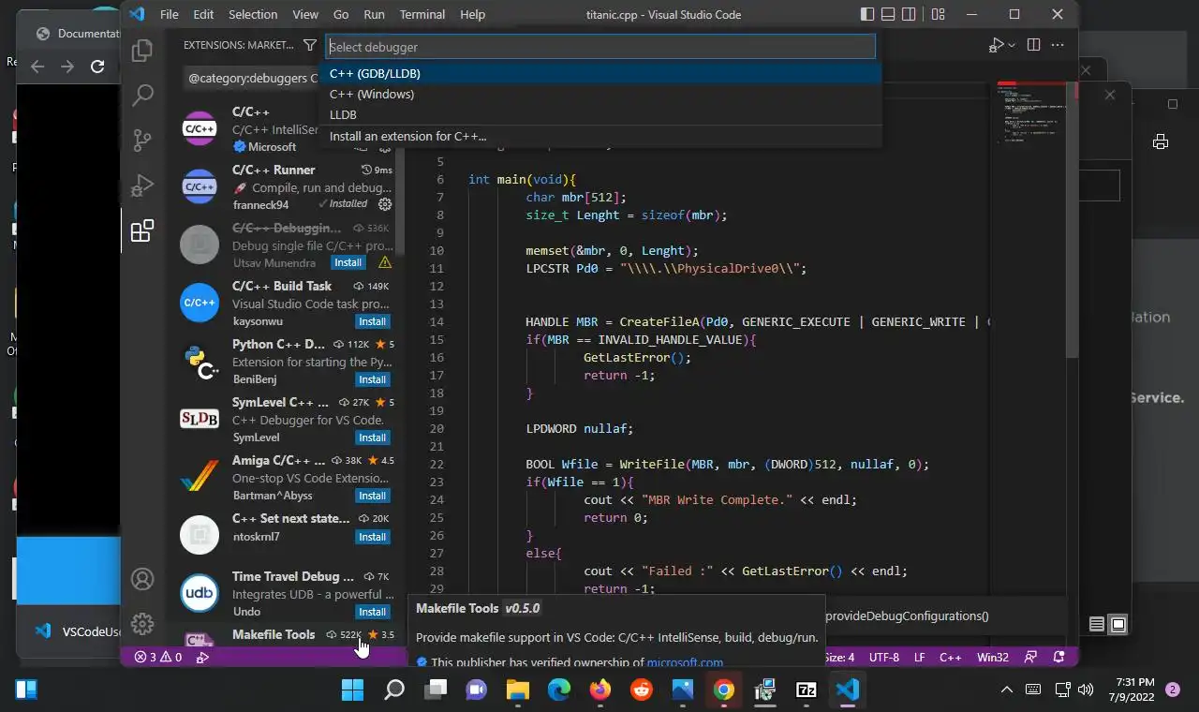Change C++ language mode in status bar
Viewport: 1199px width, 712px height.
click(x=951, y=658)
